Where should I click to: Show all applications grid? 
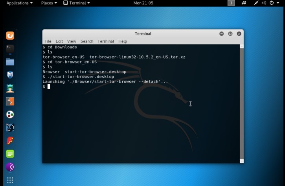pyautogui.click(x=10, y=180)
